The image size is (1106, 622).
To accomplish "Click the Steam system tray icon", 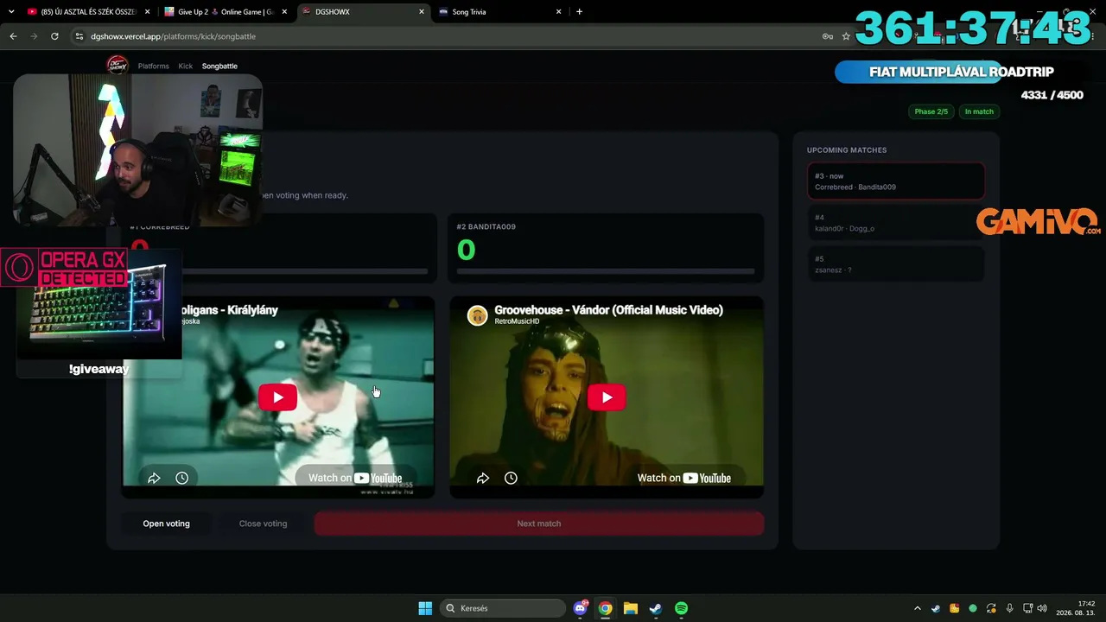I will (936, 608).
